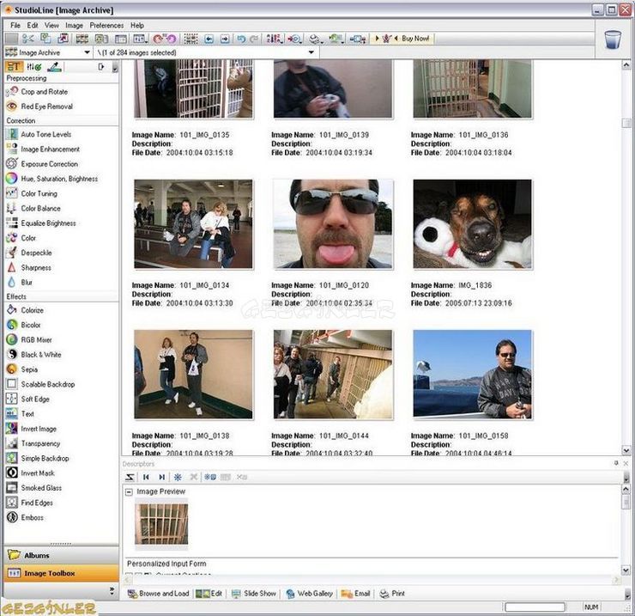635x616 pixels.
Task: Select the Blur tool
Action: 20,283
